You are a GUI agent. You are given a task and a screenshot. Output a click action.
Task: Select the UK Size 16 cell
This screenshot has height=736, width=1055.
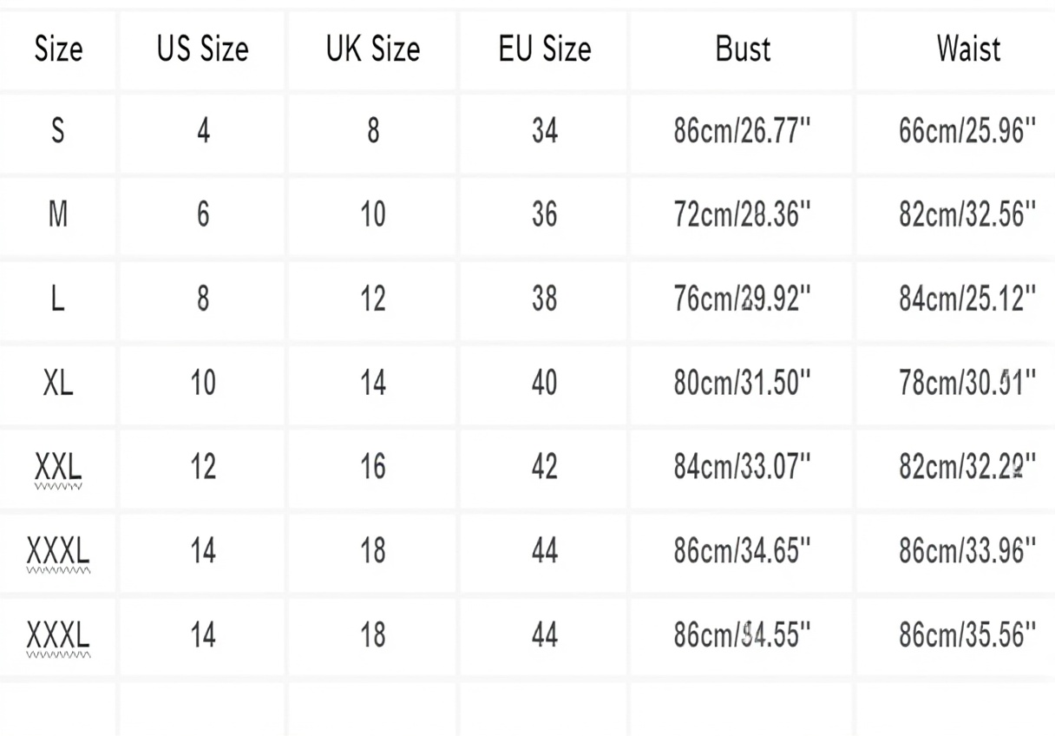tap(373, 467)
